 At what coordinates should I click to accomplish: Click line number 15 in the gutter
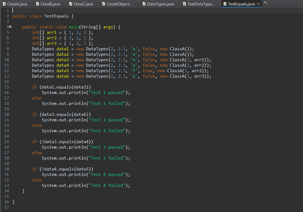tap(7, 87)
